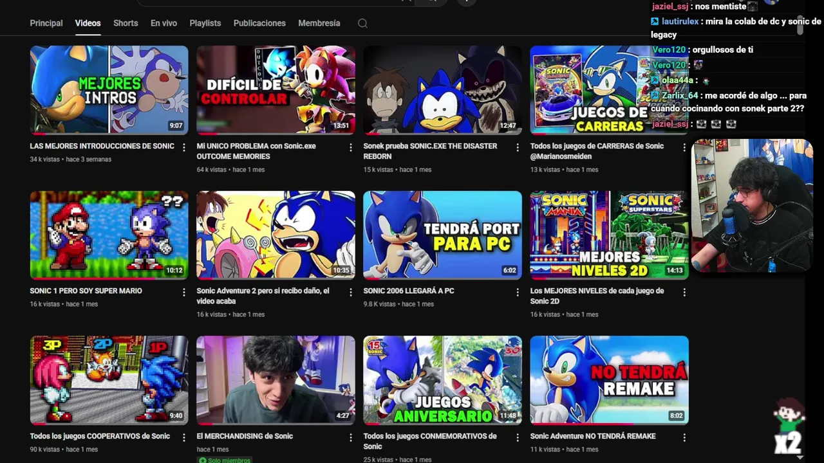Open options menu for juegos CONMEMORATIVOS video

coord(518,437)
